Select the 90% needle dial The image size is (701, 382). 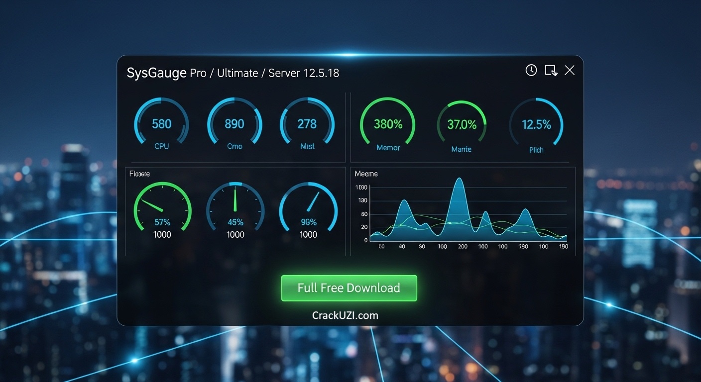click(308, 209)
